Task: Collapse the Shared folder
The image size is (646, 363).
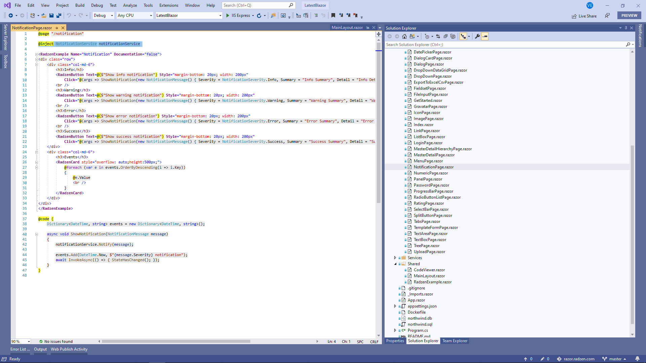Action: 395,264
